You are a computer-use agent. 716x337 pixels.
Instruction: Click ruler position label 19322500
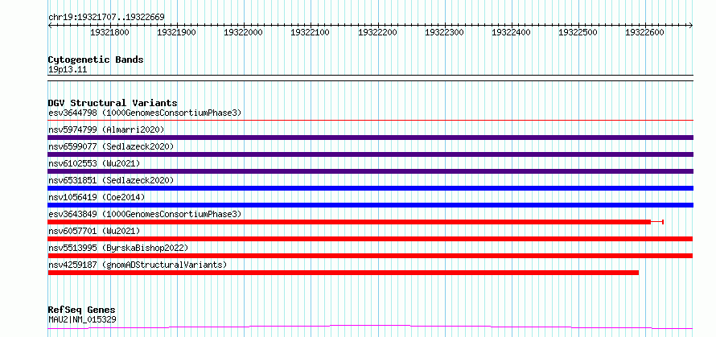pos(578,32)
